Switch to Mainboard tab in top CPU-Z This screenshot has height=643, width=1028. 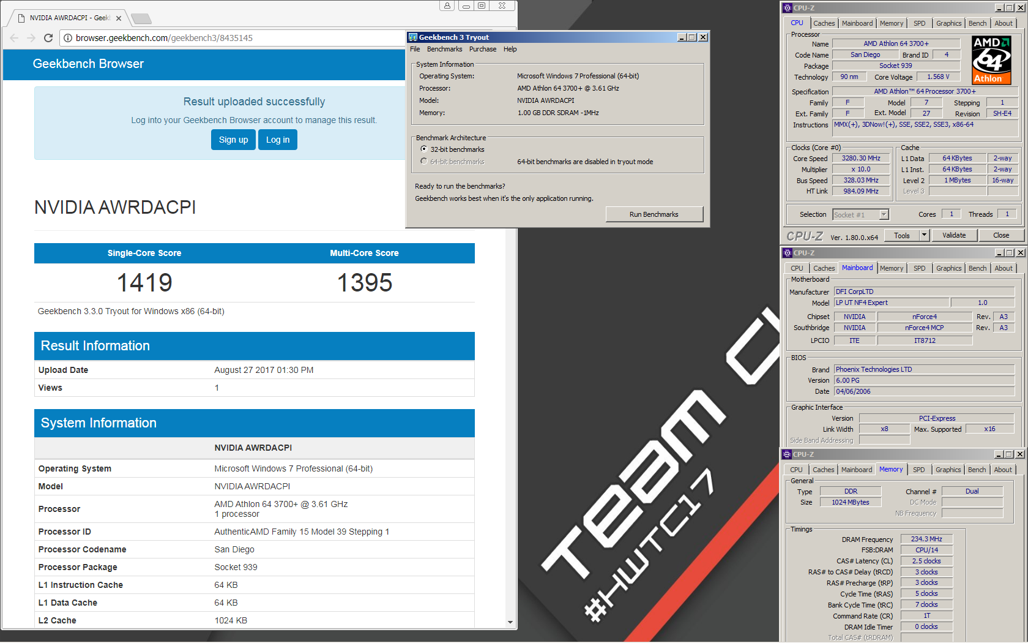[x=857, y=23]
